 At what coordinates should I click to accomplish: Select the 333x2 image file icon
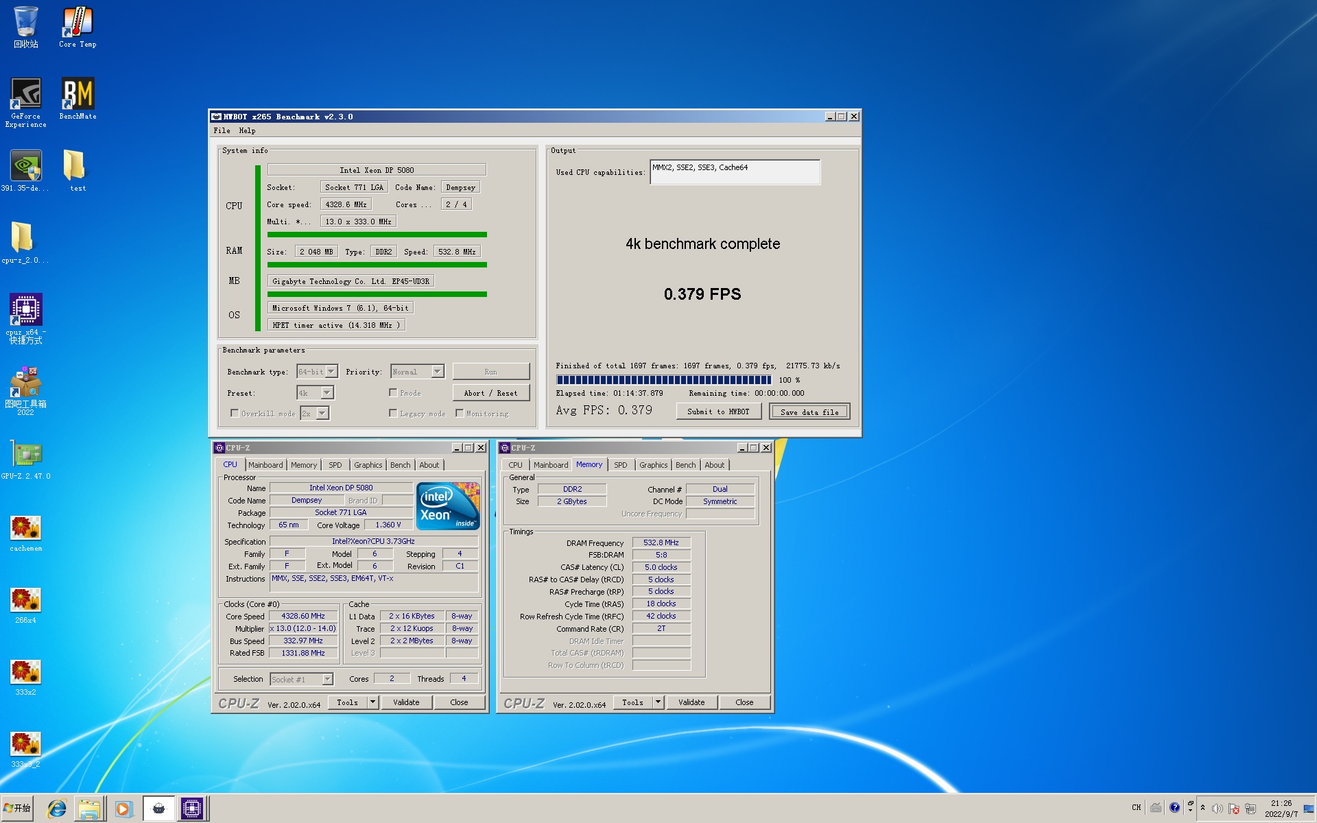click(25, 678)
